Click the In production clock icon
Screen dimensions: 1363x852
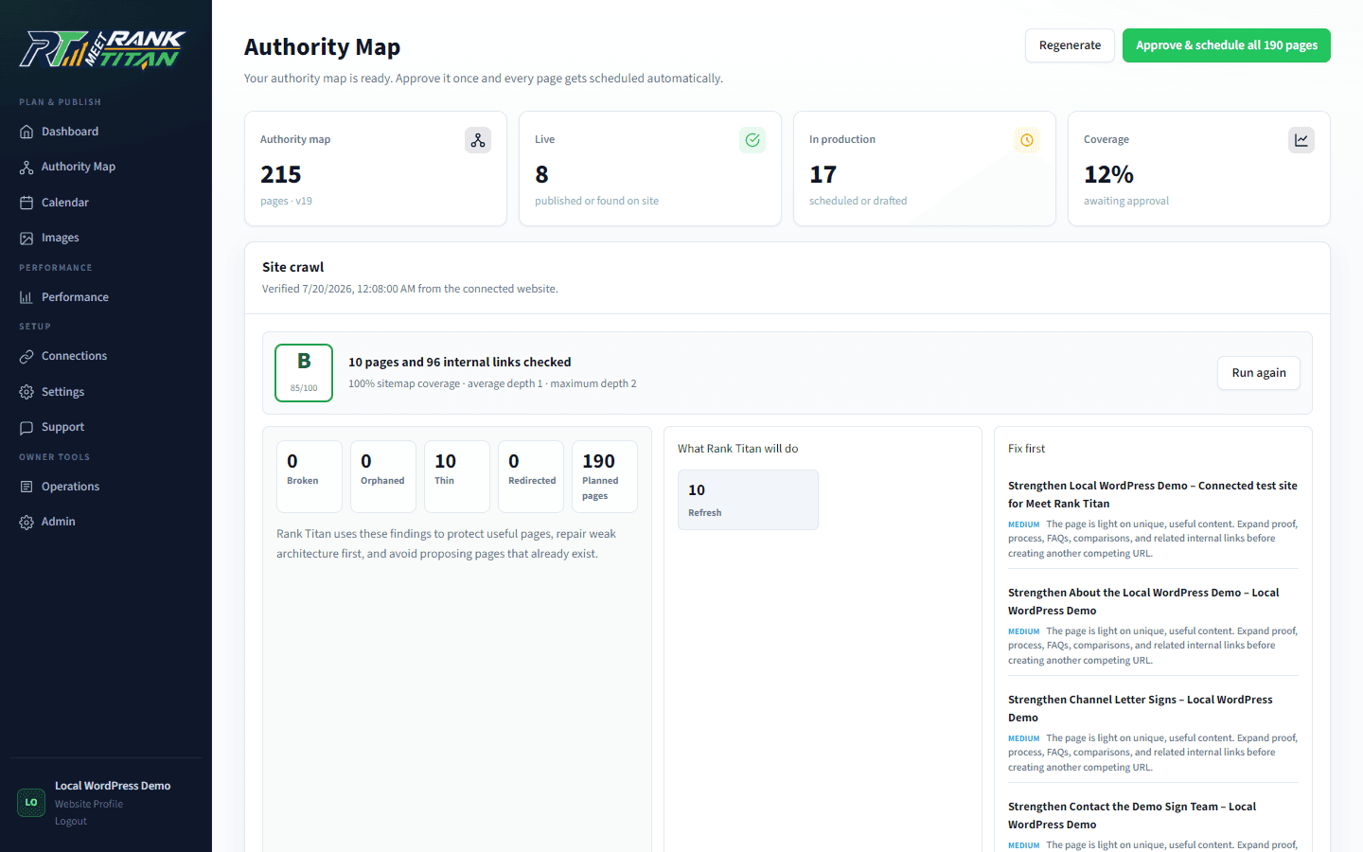(1027, 140)
